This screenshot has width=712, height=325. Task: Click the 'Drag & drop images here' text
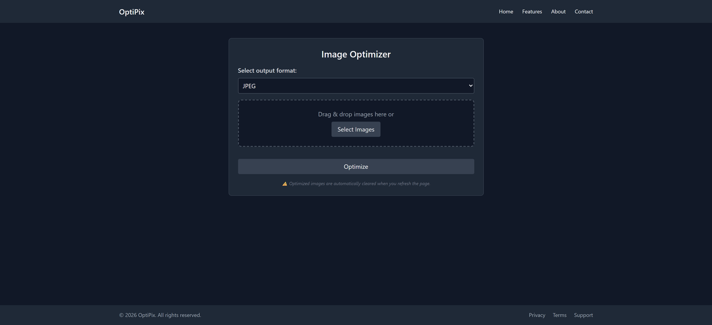coord(356,114)
